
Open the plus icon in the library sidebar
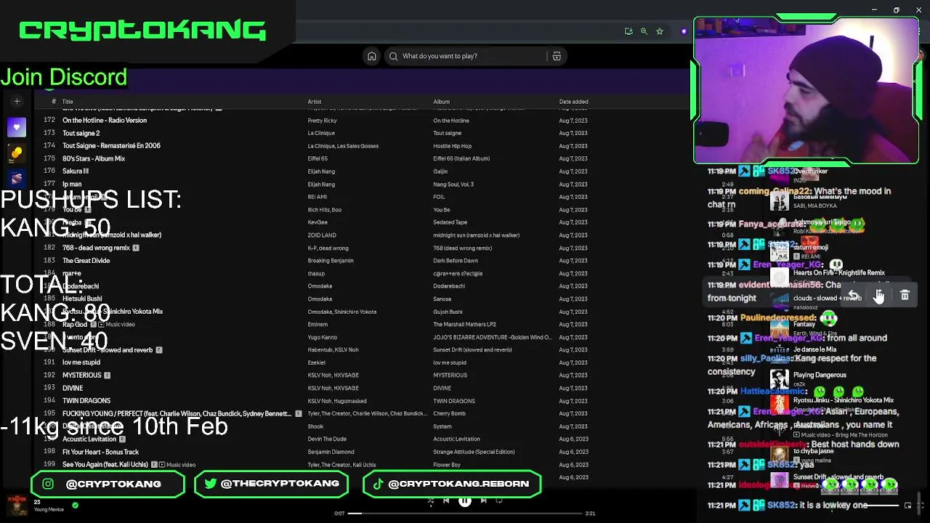click(17, 102)
